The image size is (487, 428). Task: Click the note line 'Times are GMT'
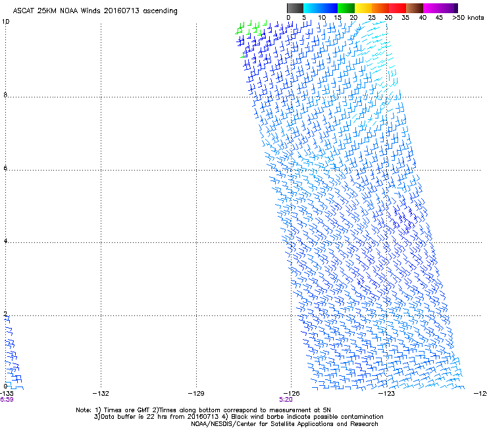click(127, 410)
